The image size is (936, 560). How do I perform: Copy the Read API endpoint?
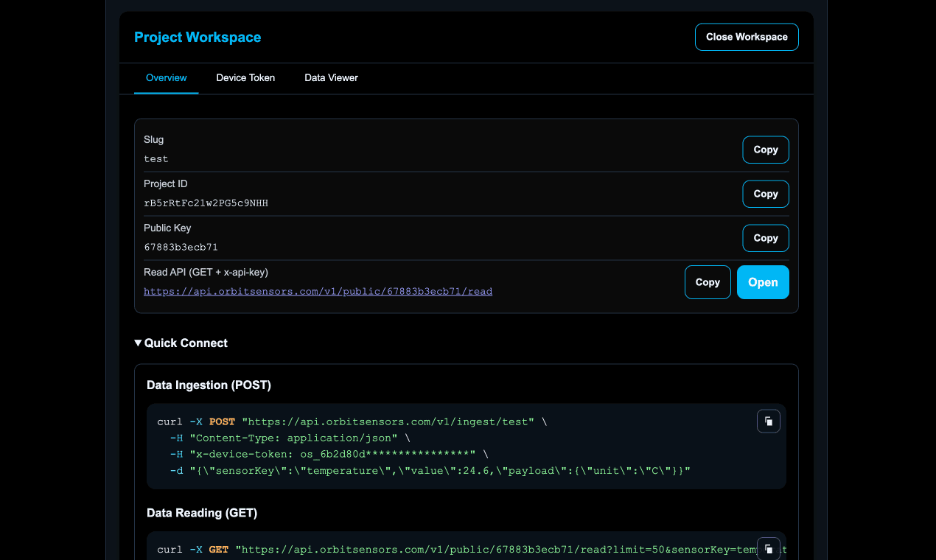[707, 282]
